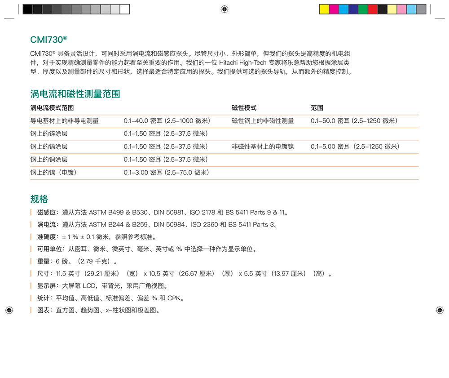Viewport: 449px width, 378px height.
Task: Select the cell 磁性钢上的非磁性测量
Action: [263, 121]
